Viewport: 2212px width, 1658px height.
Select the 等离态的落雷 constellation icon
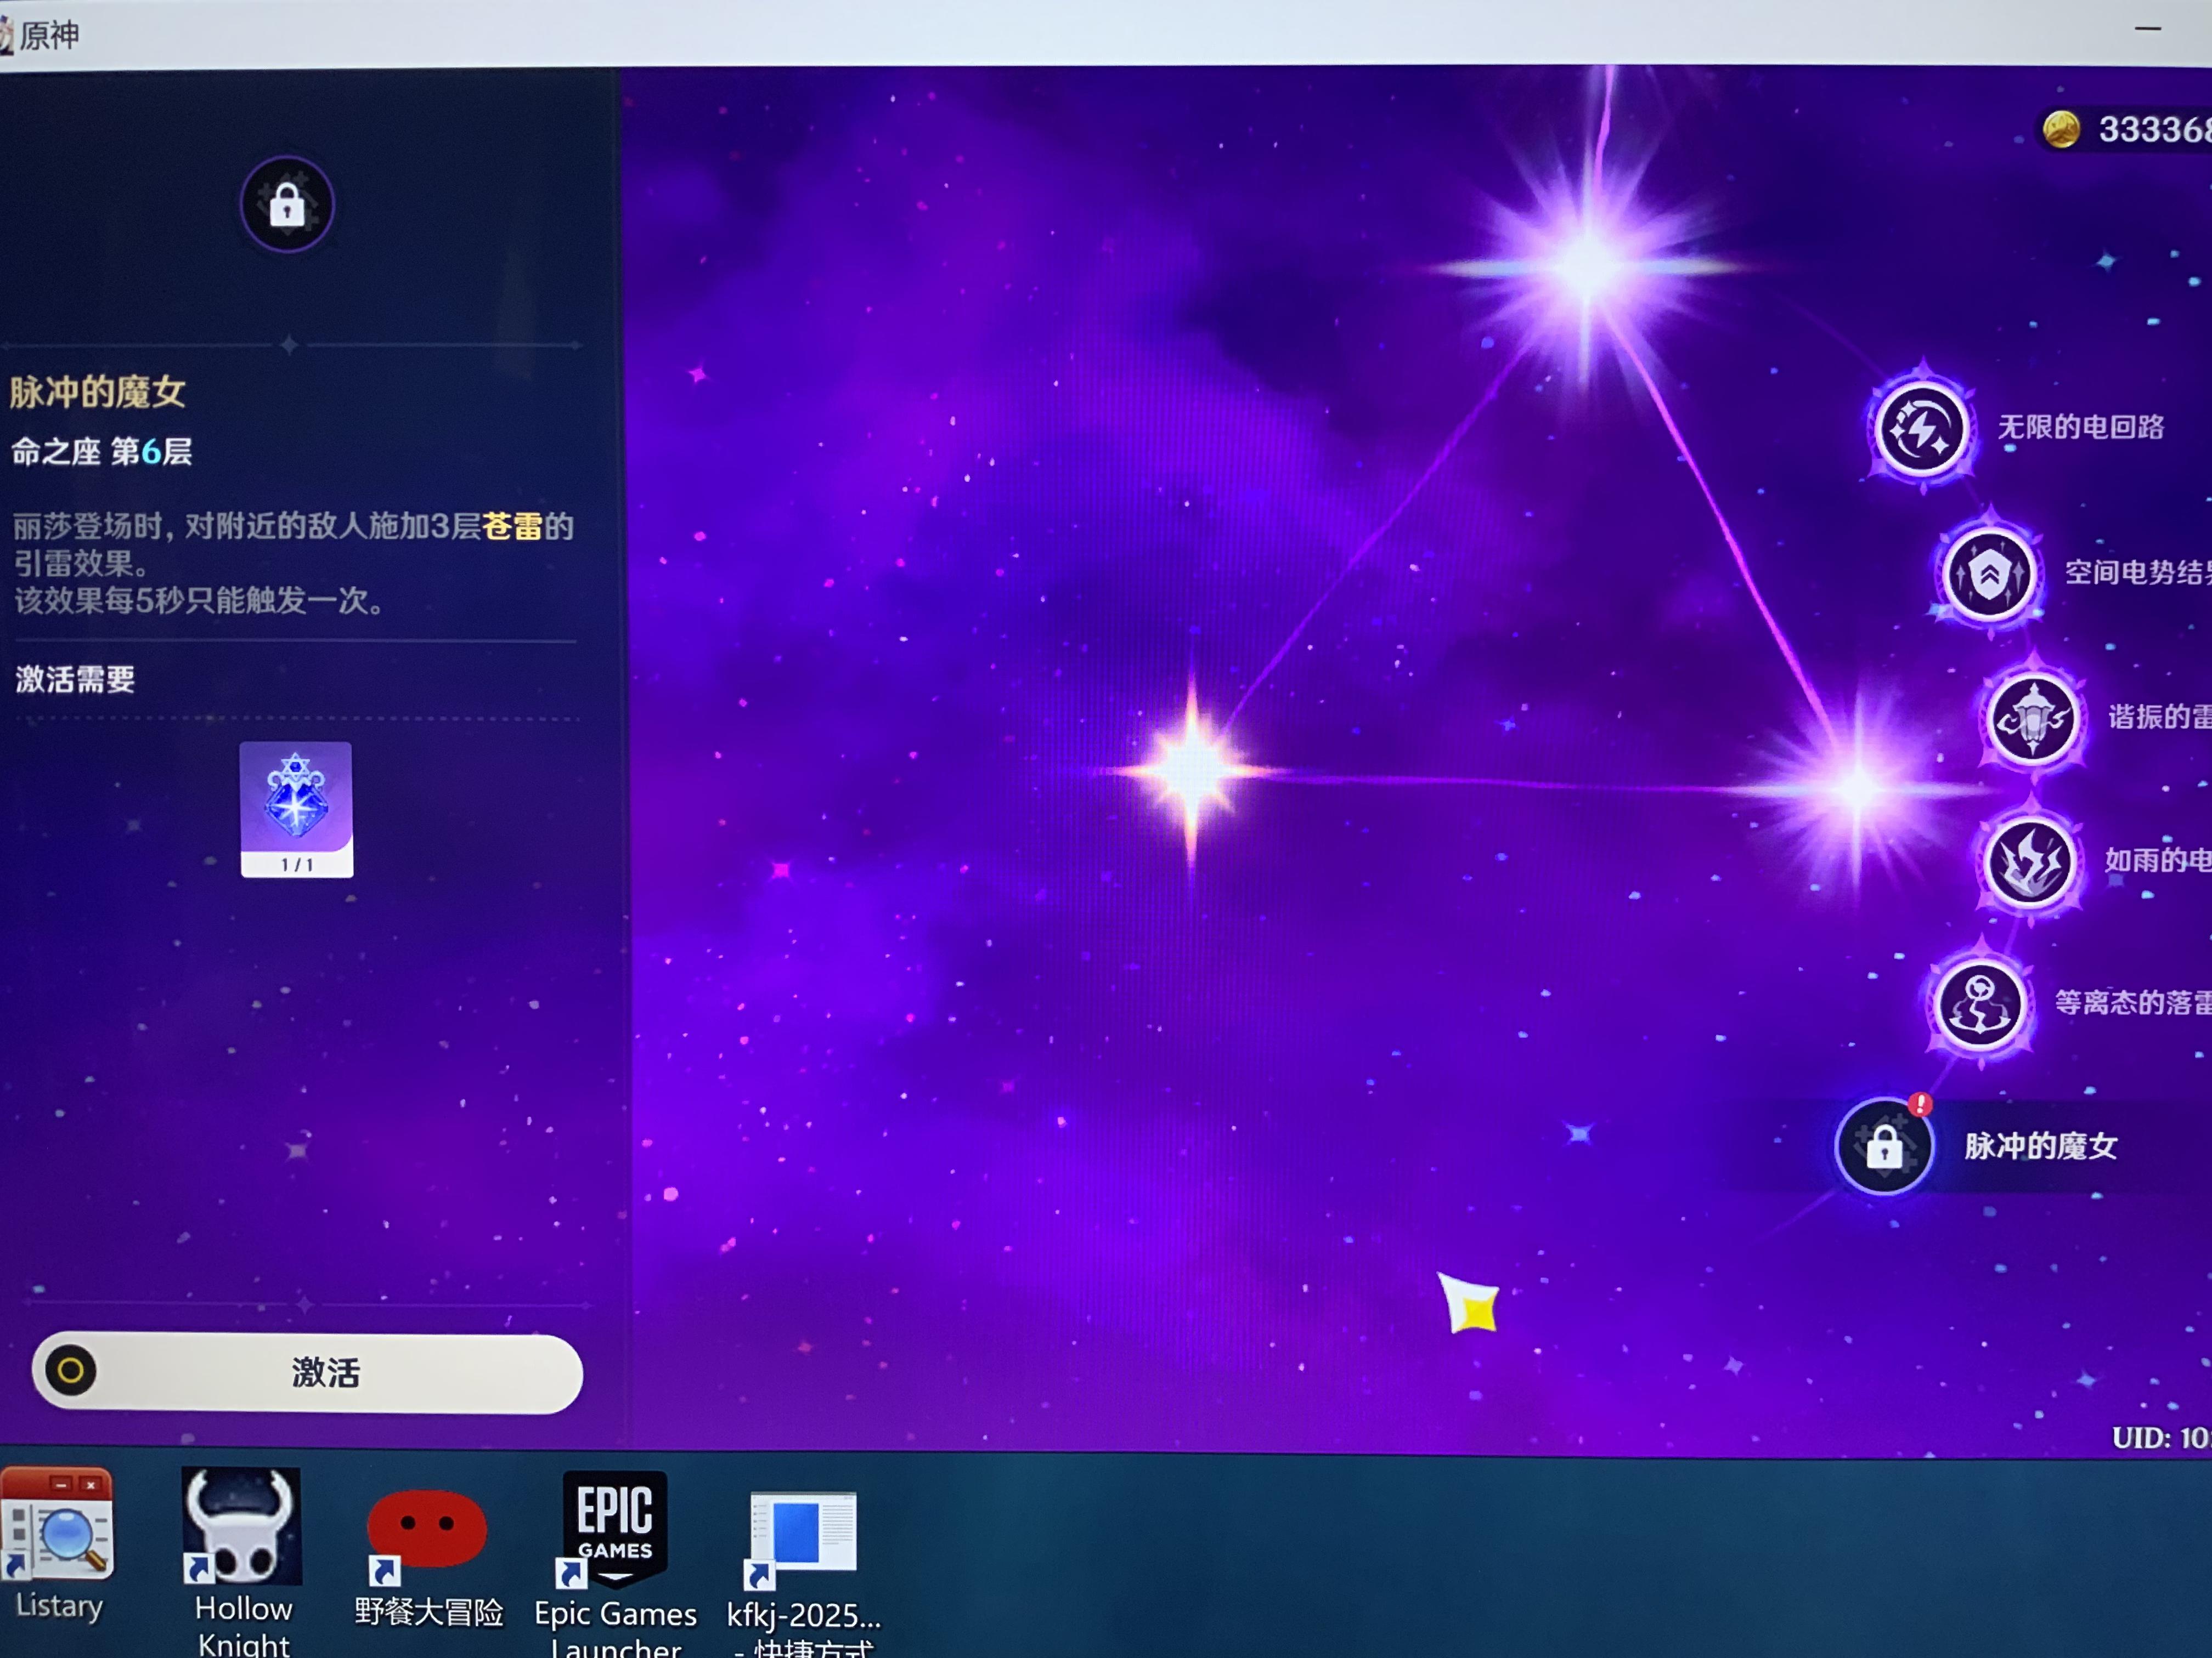1980,1003
